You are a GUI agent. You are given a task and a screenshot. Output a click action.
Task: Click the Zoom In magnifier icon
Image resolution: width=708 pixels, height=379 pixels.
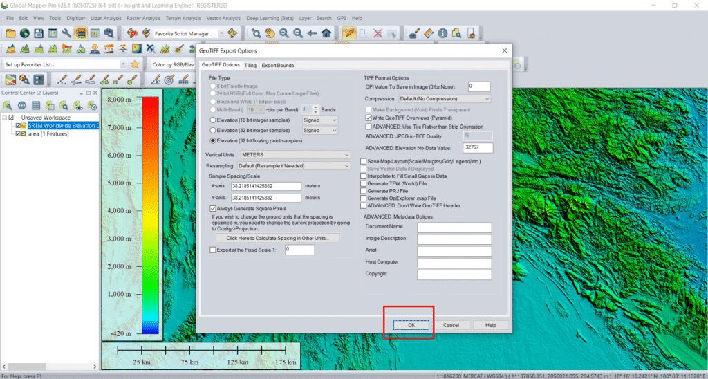pos(284,33)
